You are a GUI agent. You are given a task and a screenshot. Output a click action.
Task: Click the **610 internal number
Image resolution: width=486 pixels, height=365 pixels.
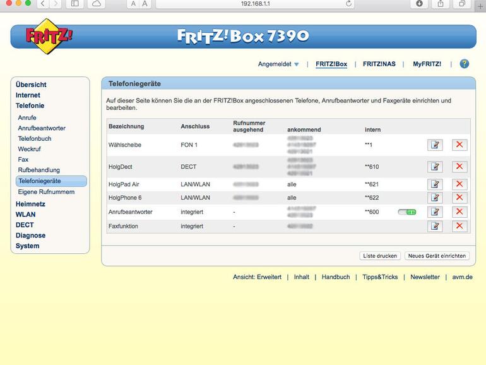pyautogui.click(x=372, y=167)
